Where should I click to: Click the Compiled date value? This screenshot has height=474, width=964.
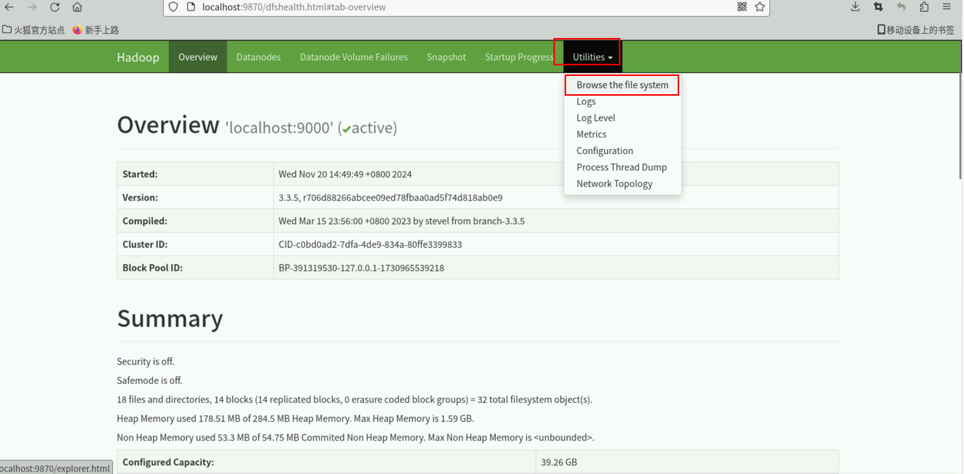(401, 221)
